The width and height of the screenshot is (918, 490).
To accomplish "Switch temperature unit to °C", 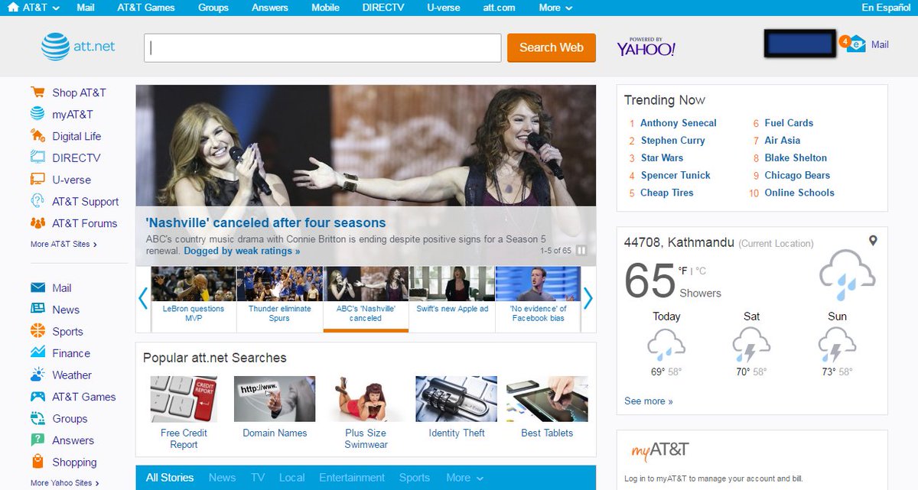I will coord(701,271).
